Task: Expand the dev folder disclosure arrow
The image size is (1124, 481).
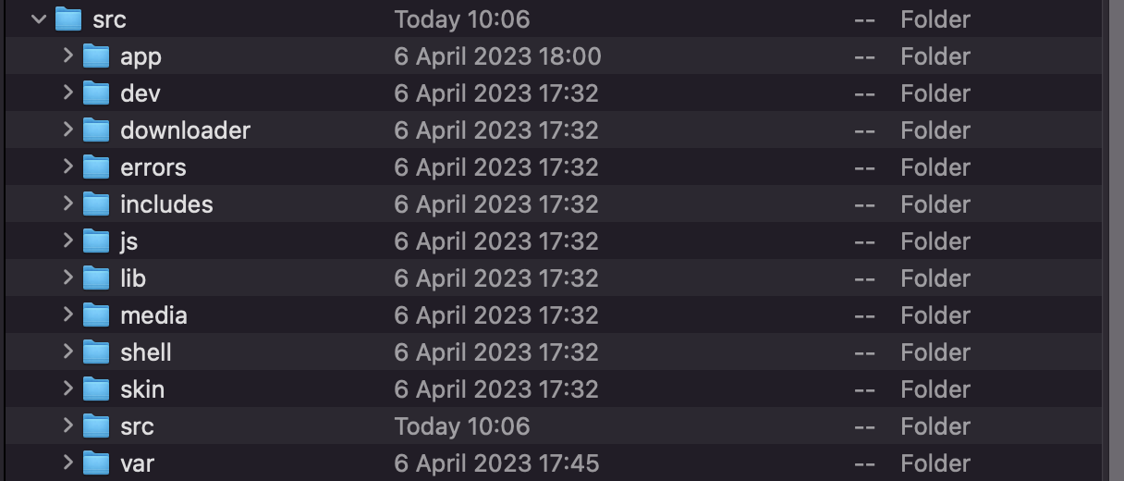Action: 67,92
